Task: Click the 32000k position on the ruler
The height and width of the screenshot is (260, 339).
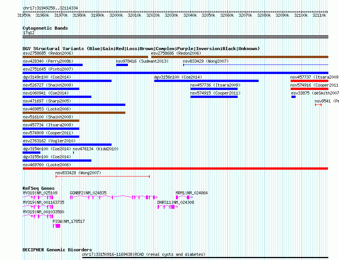Action: (x=116, y=15)
